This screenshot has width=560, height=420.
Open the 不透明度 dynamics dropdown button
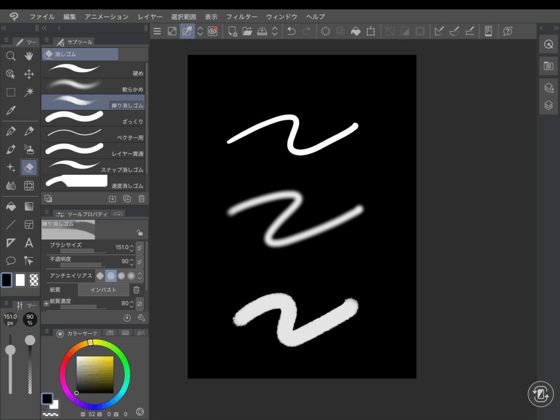pyautogui.click(x=139, y=261)
